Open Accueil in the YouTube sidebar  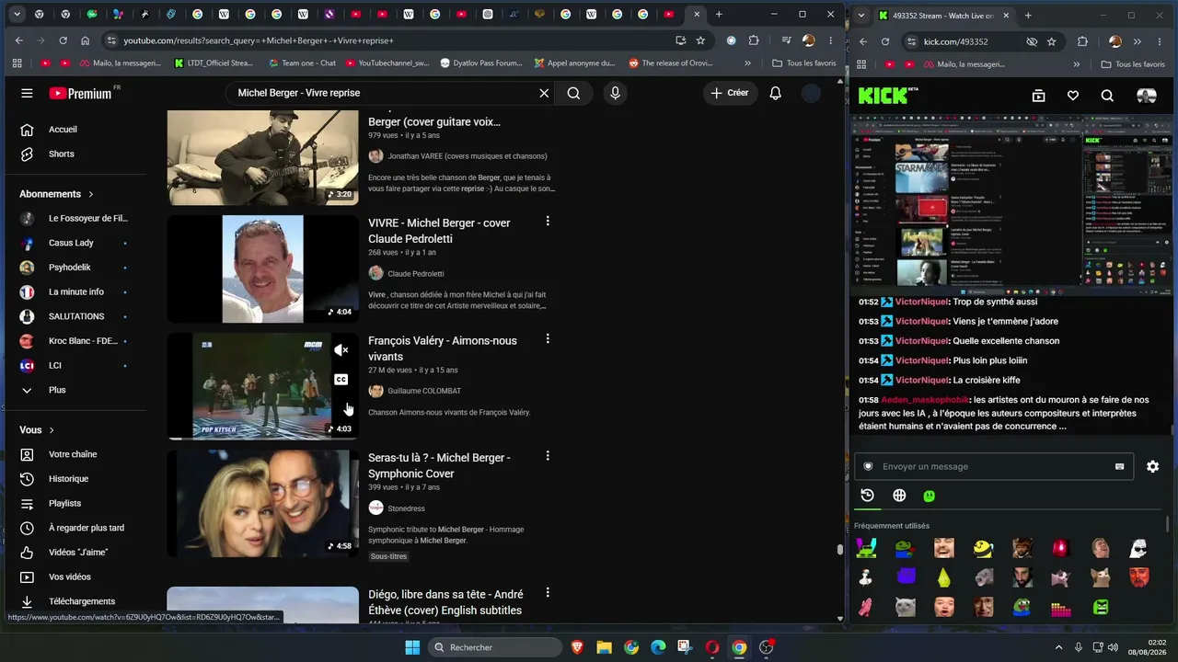pos(75,130)
